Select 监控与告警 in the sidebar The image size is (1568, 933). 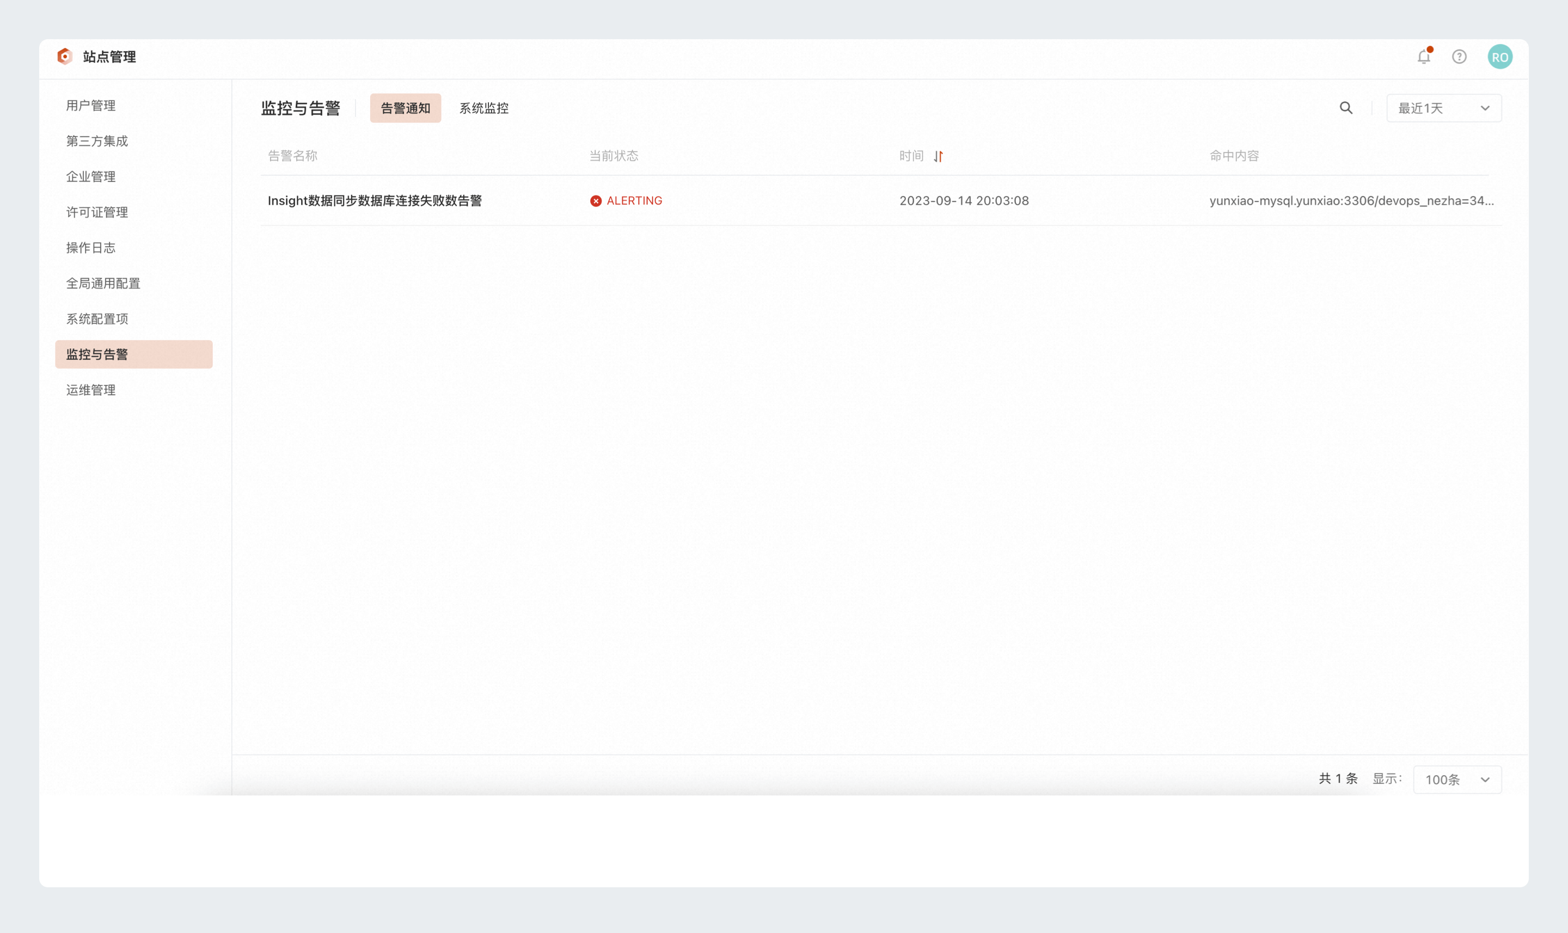134,354
